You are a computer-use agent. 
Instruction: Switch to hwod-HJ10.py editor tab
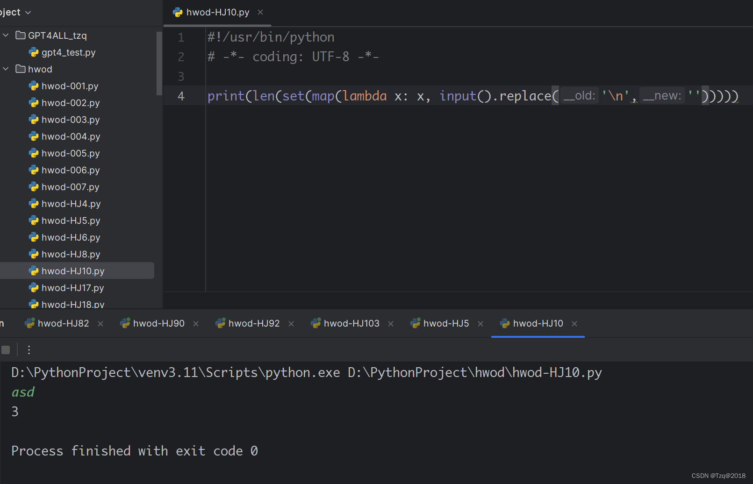[217, 13]
